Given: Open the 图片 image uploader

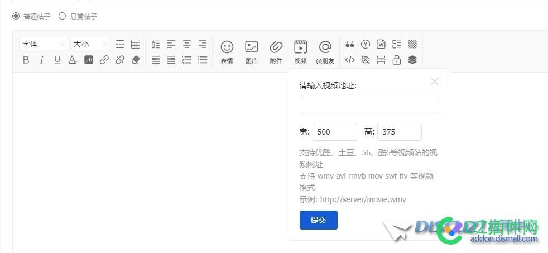Looking at the screenshot, I should pyautogui.click(x=251, y=52).
